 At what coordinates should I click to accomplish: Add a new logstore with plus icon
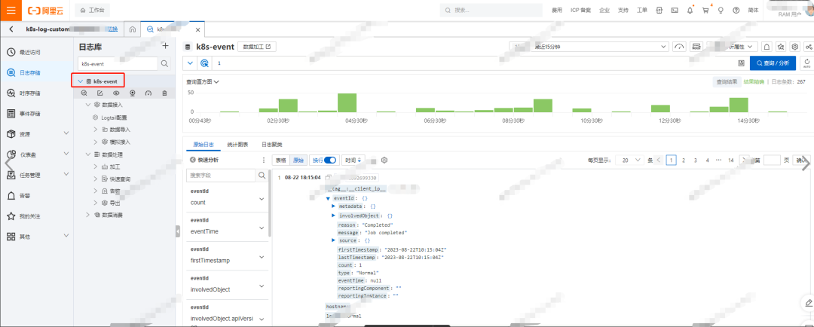[166, 46]
